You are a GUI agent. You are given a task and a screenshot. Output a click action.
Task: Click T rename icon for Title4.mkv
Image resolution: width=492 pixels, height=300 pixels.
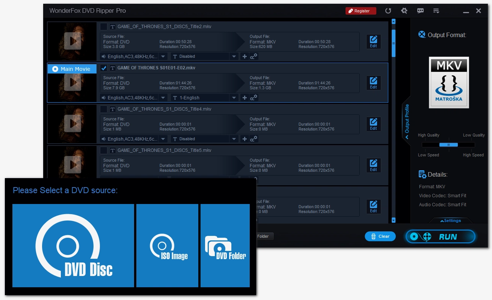tap(112, 109)
